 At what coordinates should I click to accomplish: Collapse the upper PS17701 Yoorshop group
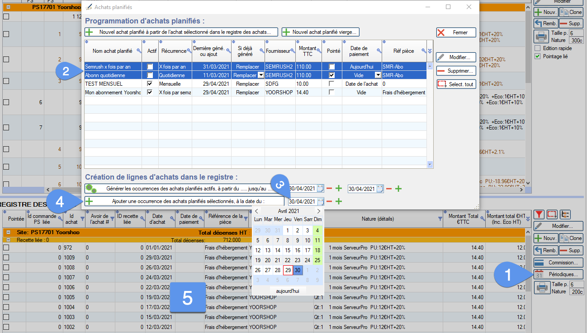point(8,7)
